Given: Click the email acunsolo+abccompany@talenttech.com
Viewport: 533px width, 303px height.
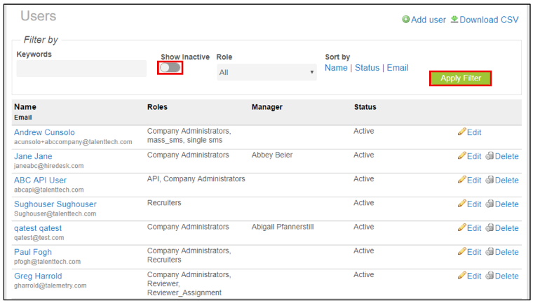Looking at the screenshot, I should tap(73, 142).
